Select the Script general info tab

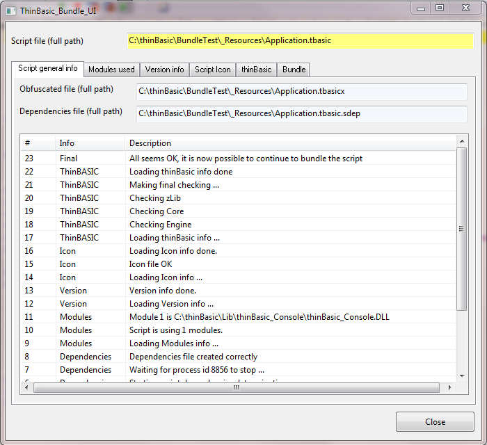coord(48,69)
